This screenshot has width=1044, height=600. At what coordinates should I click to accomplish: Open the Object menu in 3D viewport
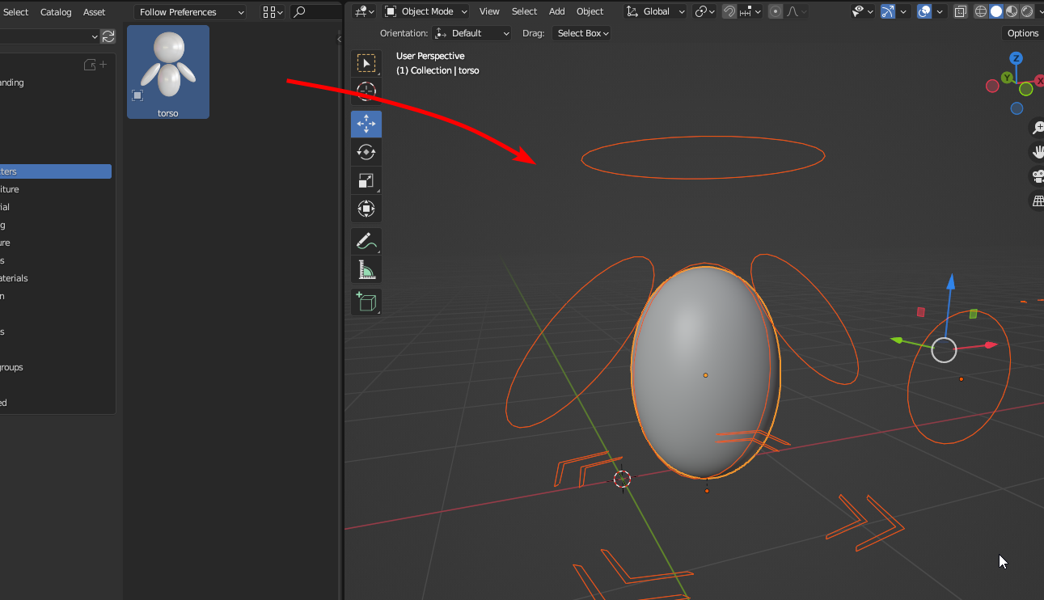(x=590, y=11)
